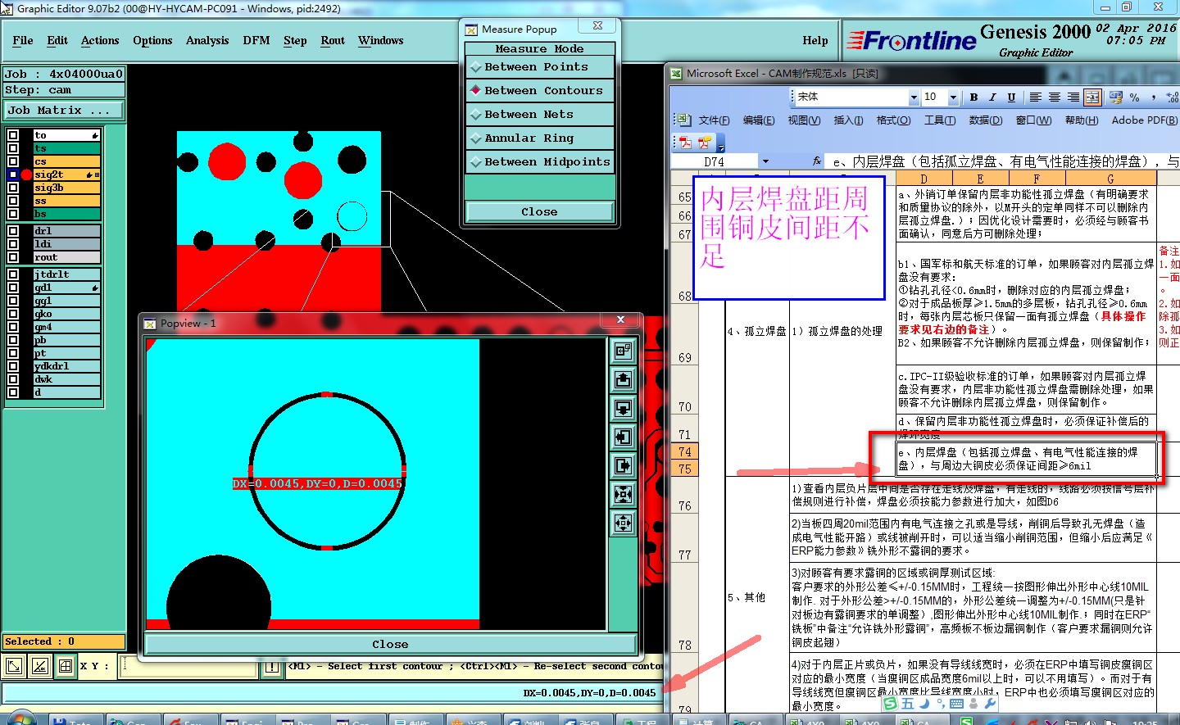Select Between Nets measure mode
Image resolution: width=1180 pixels, height=725 pixels.
(x=539, y=115)
